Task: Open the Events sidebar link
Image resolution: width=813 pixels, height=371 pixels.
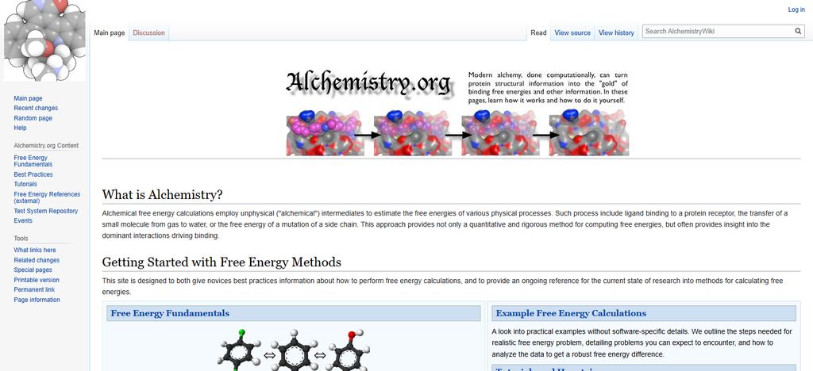Action: click(x=23, y=221)
